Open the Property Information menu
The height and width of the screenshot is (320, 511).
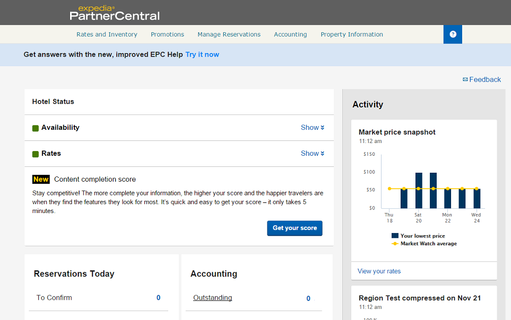coord(352,34)
